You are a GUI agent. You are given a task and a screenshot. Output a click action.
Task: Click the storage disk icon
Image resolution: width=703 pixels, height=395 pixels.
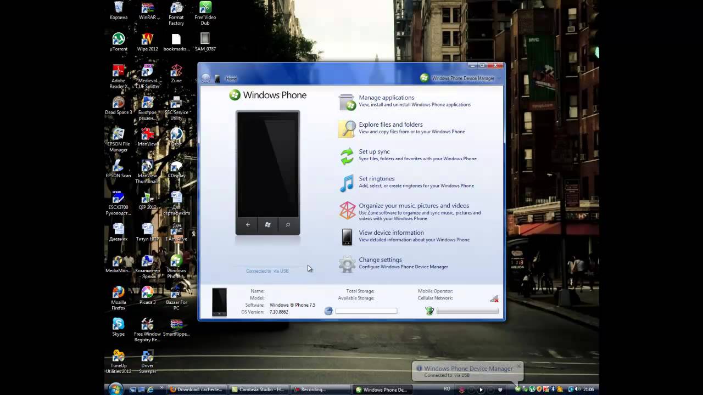click(x=328, y=311)
